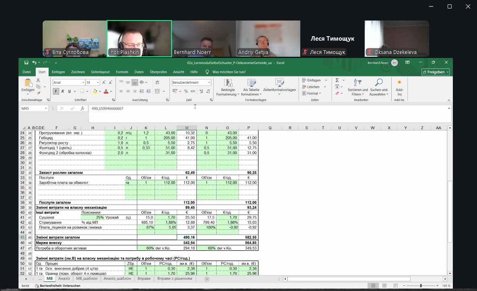This screenshot has width=477, height=291.
Task: Select the Format Painter brush icon
Action: click(39, 93)
